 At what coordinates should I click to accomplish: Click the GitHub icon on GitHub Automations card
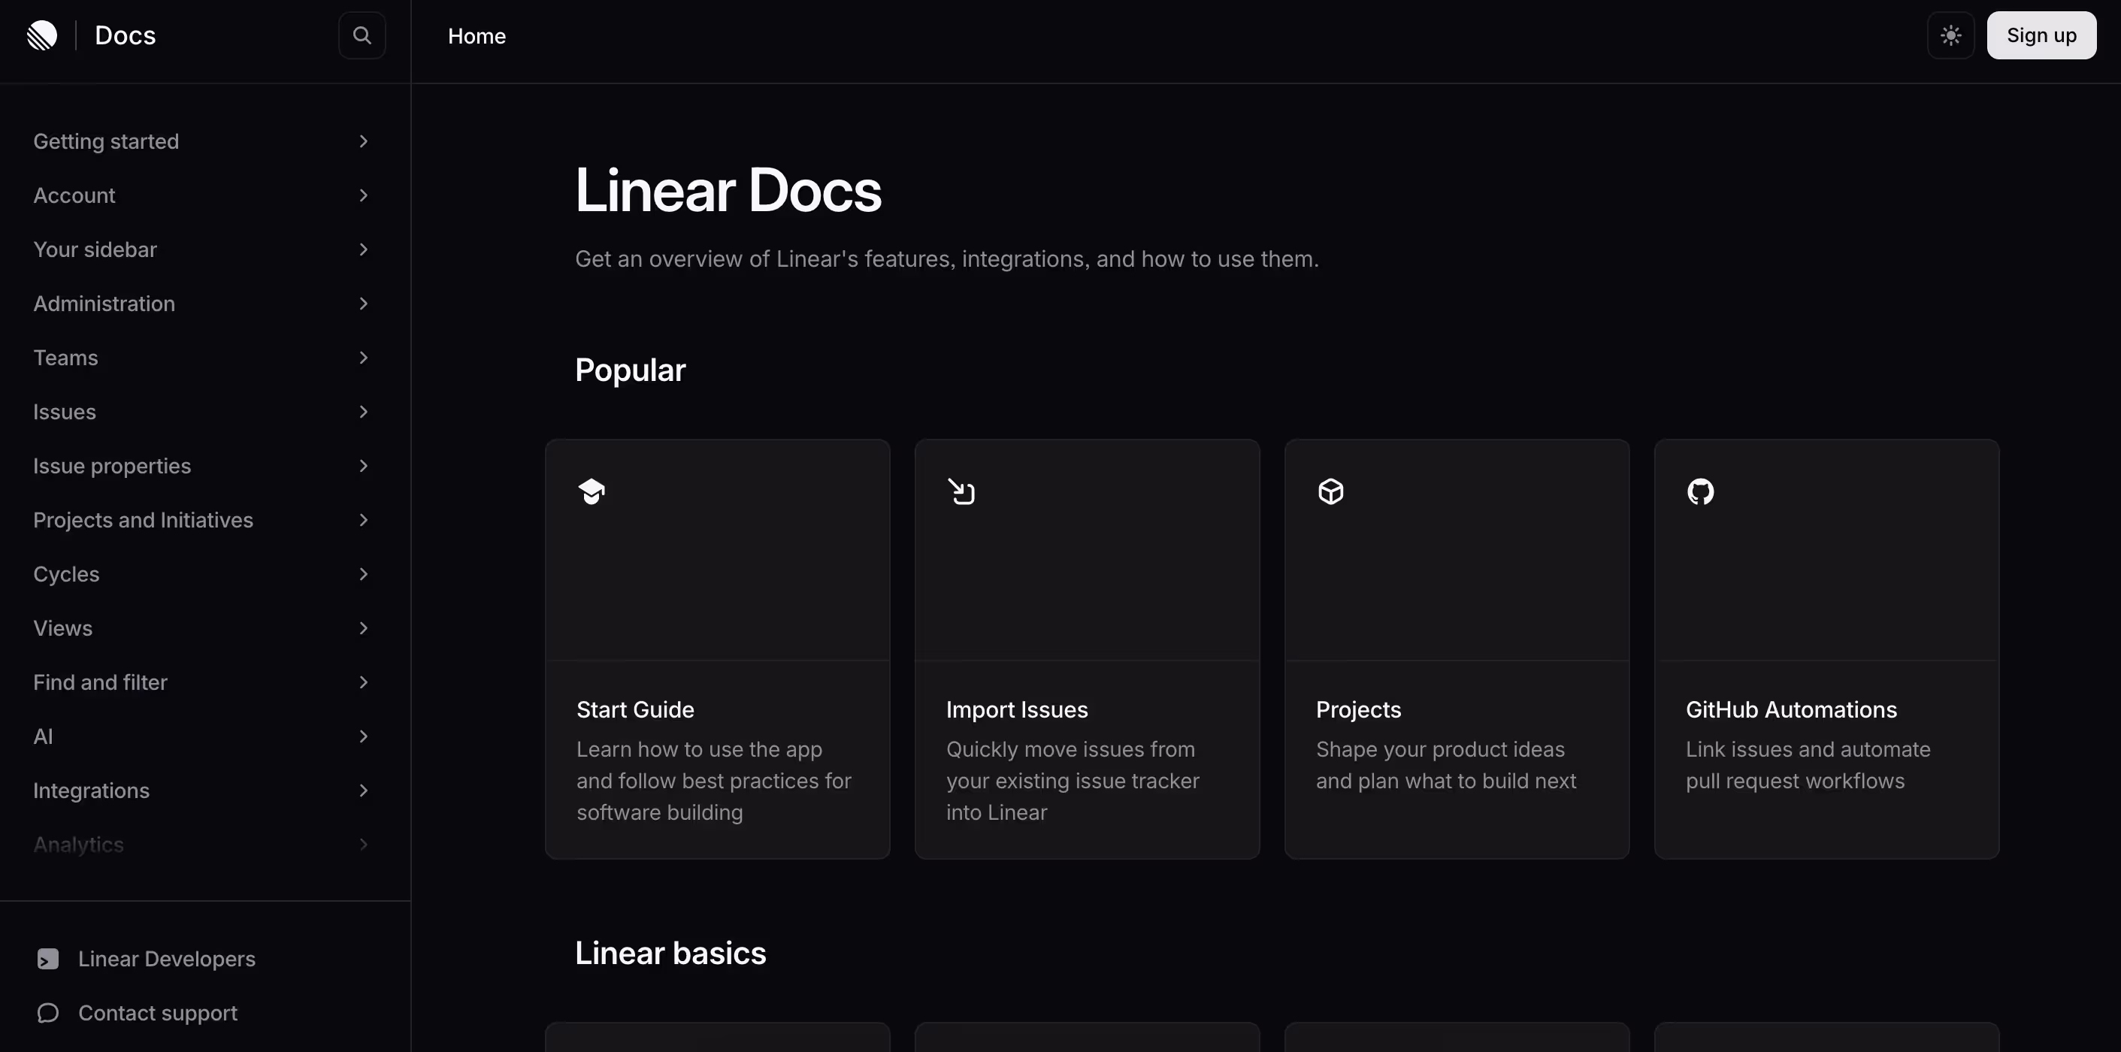[1699, 491]
